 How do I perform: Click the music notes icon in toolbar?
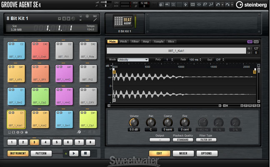pos(211,5)
